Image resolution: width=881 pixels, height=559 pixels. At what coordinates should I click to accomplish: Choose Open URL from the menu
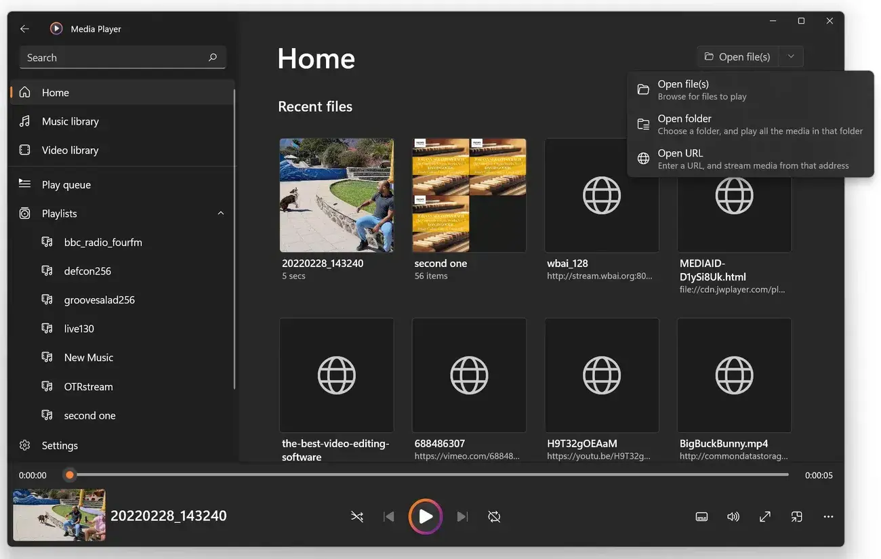click(680, 153)
